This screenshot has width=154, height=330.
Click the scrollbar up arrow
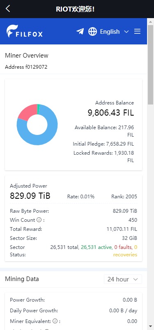tap(150, 21)
